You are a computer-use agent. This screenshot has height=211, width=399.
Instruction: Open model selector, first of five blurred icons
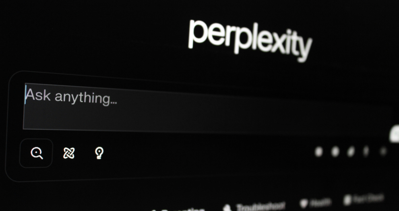pyautogui.click(x=318, y=152)
